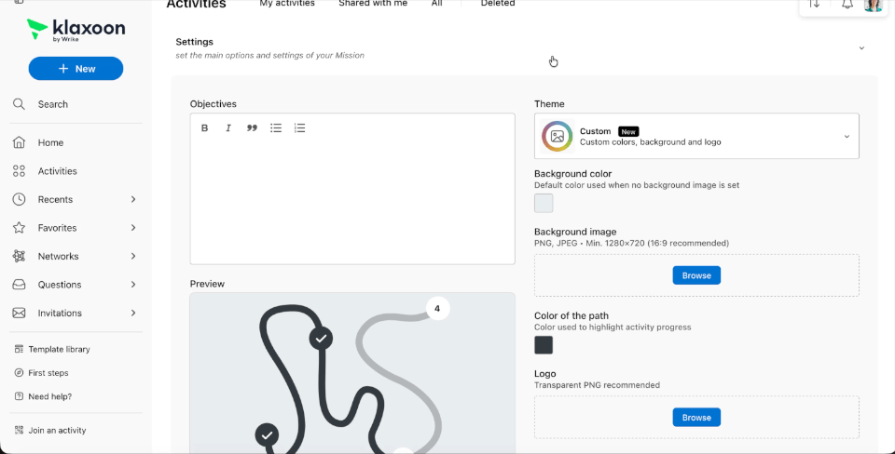895x454 pixels.
Task: Open the Networks icon
Action: [x=19, y=257]
